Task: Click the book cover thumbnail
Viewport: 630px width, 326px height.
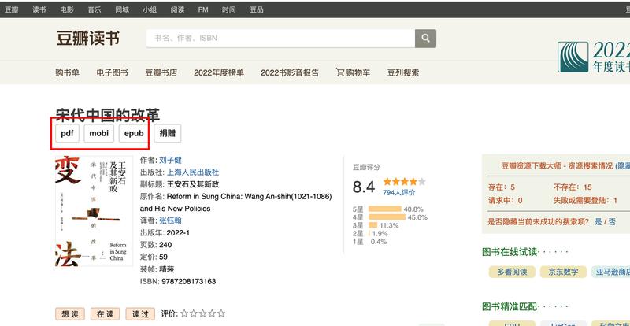Action: (94, 211)
